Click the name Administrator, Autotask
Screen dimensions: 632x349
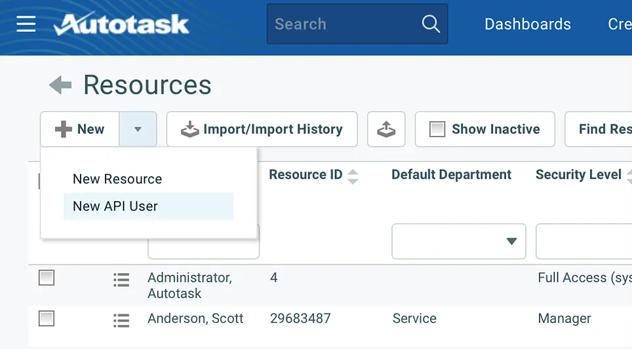189,285
